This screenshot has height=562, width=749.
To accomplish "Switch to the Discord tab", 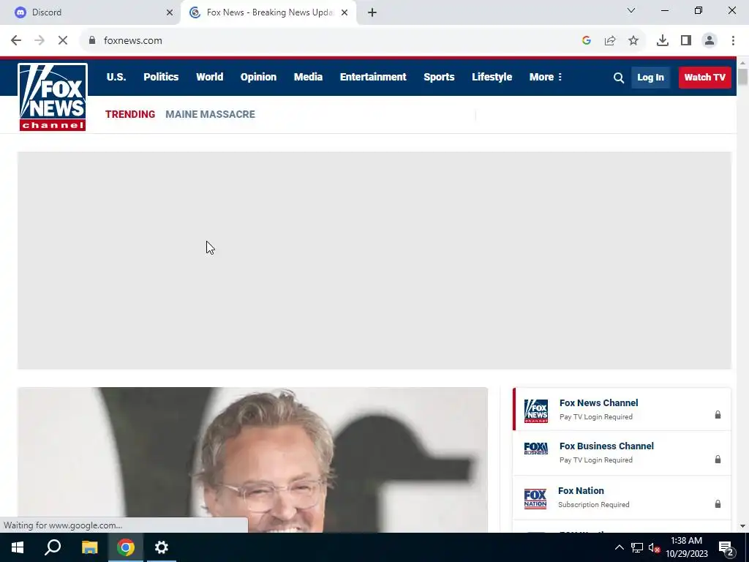I will tap(91, 12).
